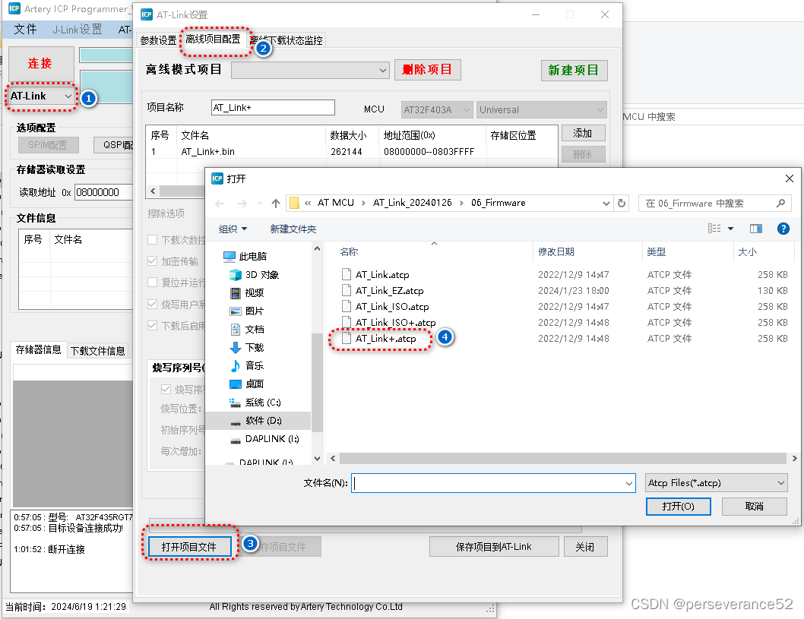Image resolution: width=804 pixels, height=619 pixels.
Task: Go back in Open dialog navigation
Action: click(220, 204)
